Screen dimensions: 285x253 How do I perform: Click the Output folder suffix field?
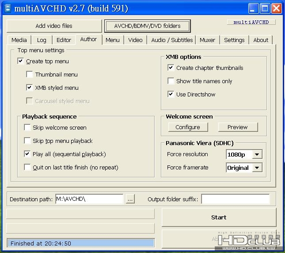click(236, 199)
